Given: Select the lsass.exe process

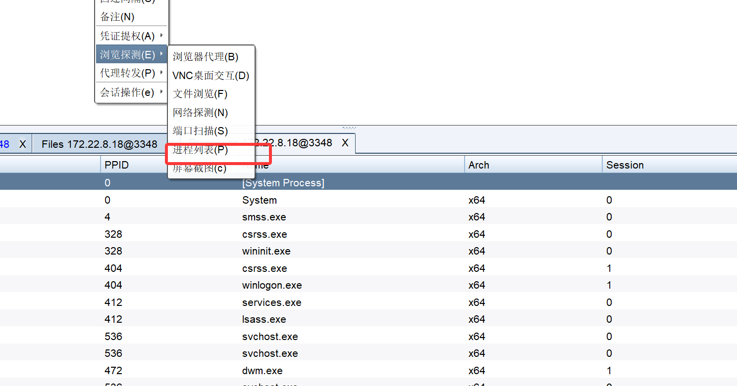Looking at the screenshot, I should tap(368, 319).
